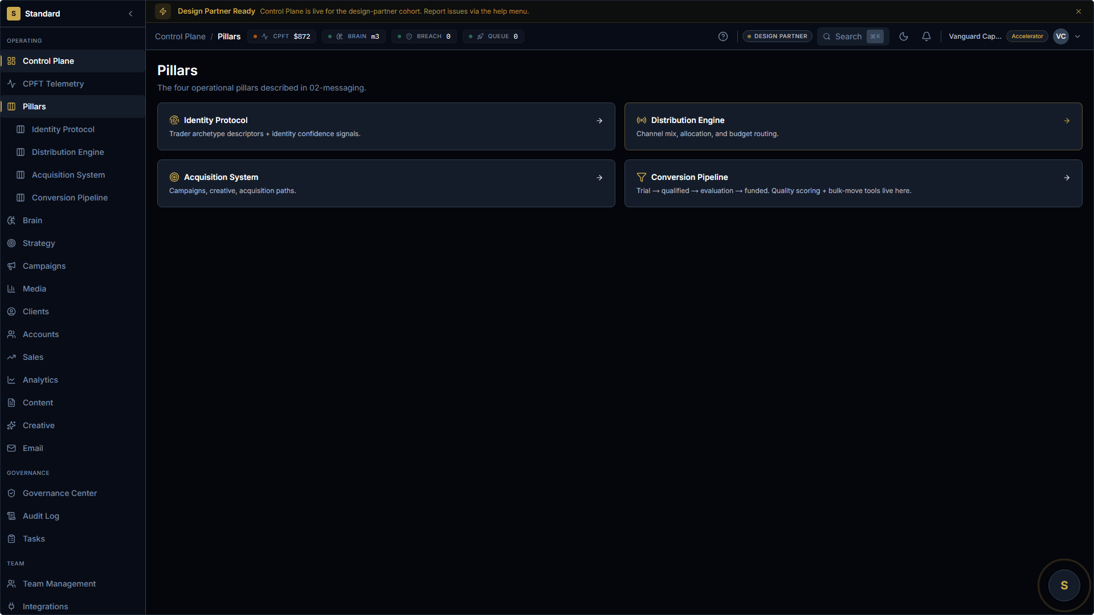Click the Strategy target icon
This screenshot has width=1094, height=615.
pyautogui.click(x=11, y=243)
